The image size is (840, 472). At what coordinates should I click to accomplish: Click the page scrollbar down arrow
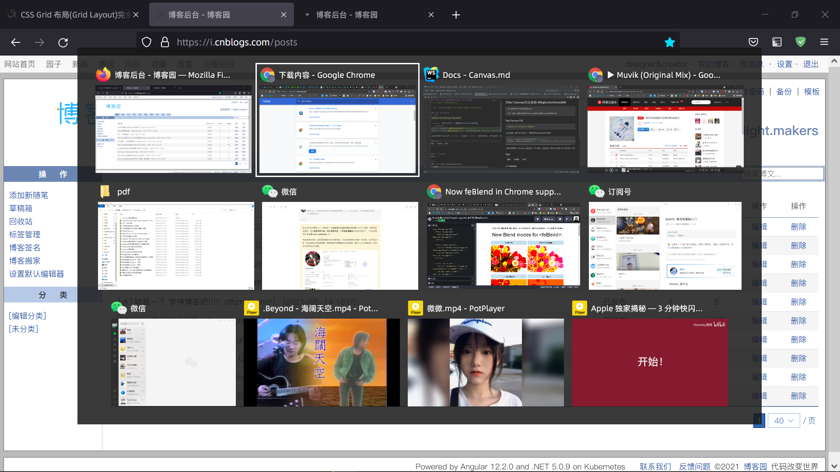point(834,466)
